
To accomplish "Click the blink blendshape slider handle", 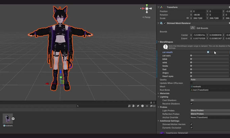I will pyautogui.click(x=191, y=59).
